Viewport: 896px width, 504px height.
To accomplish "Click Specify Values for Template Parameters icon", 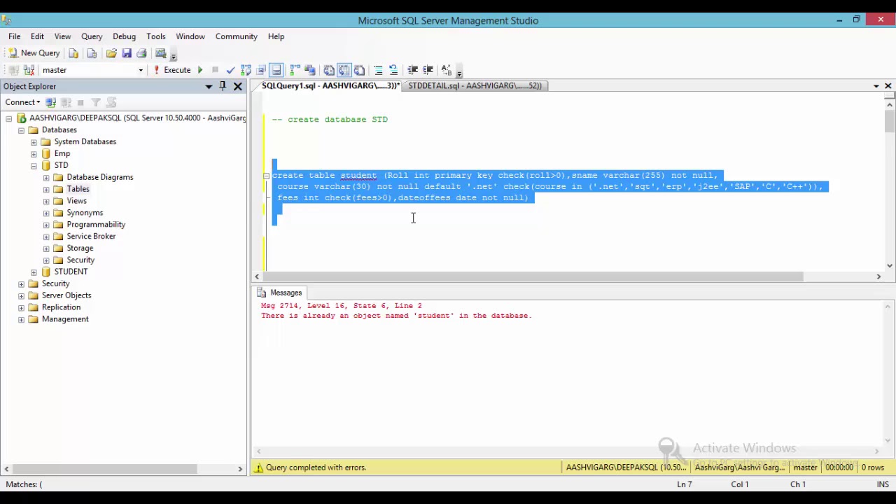I will [447, 70].
